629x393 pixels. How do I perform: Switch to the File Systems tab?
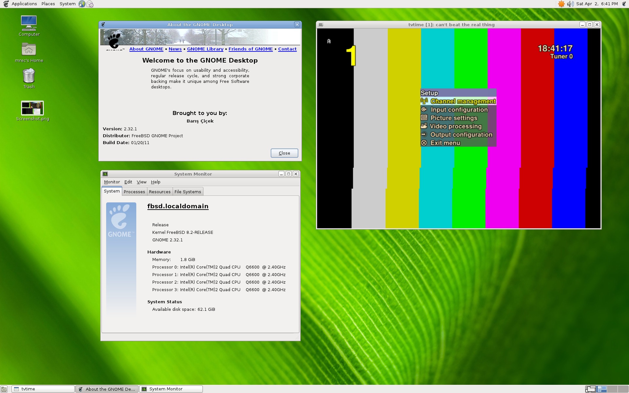188,192
